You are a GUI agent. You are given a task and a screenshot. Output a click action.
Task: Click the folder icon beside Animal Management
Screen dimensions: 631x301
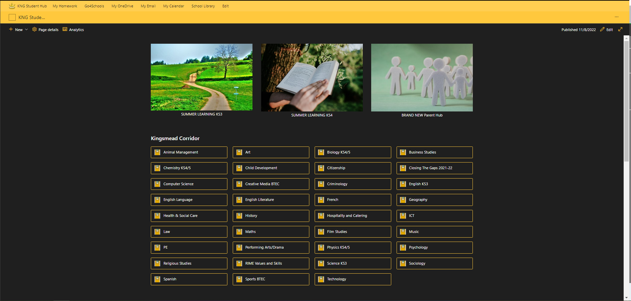[157, 152]
